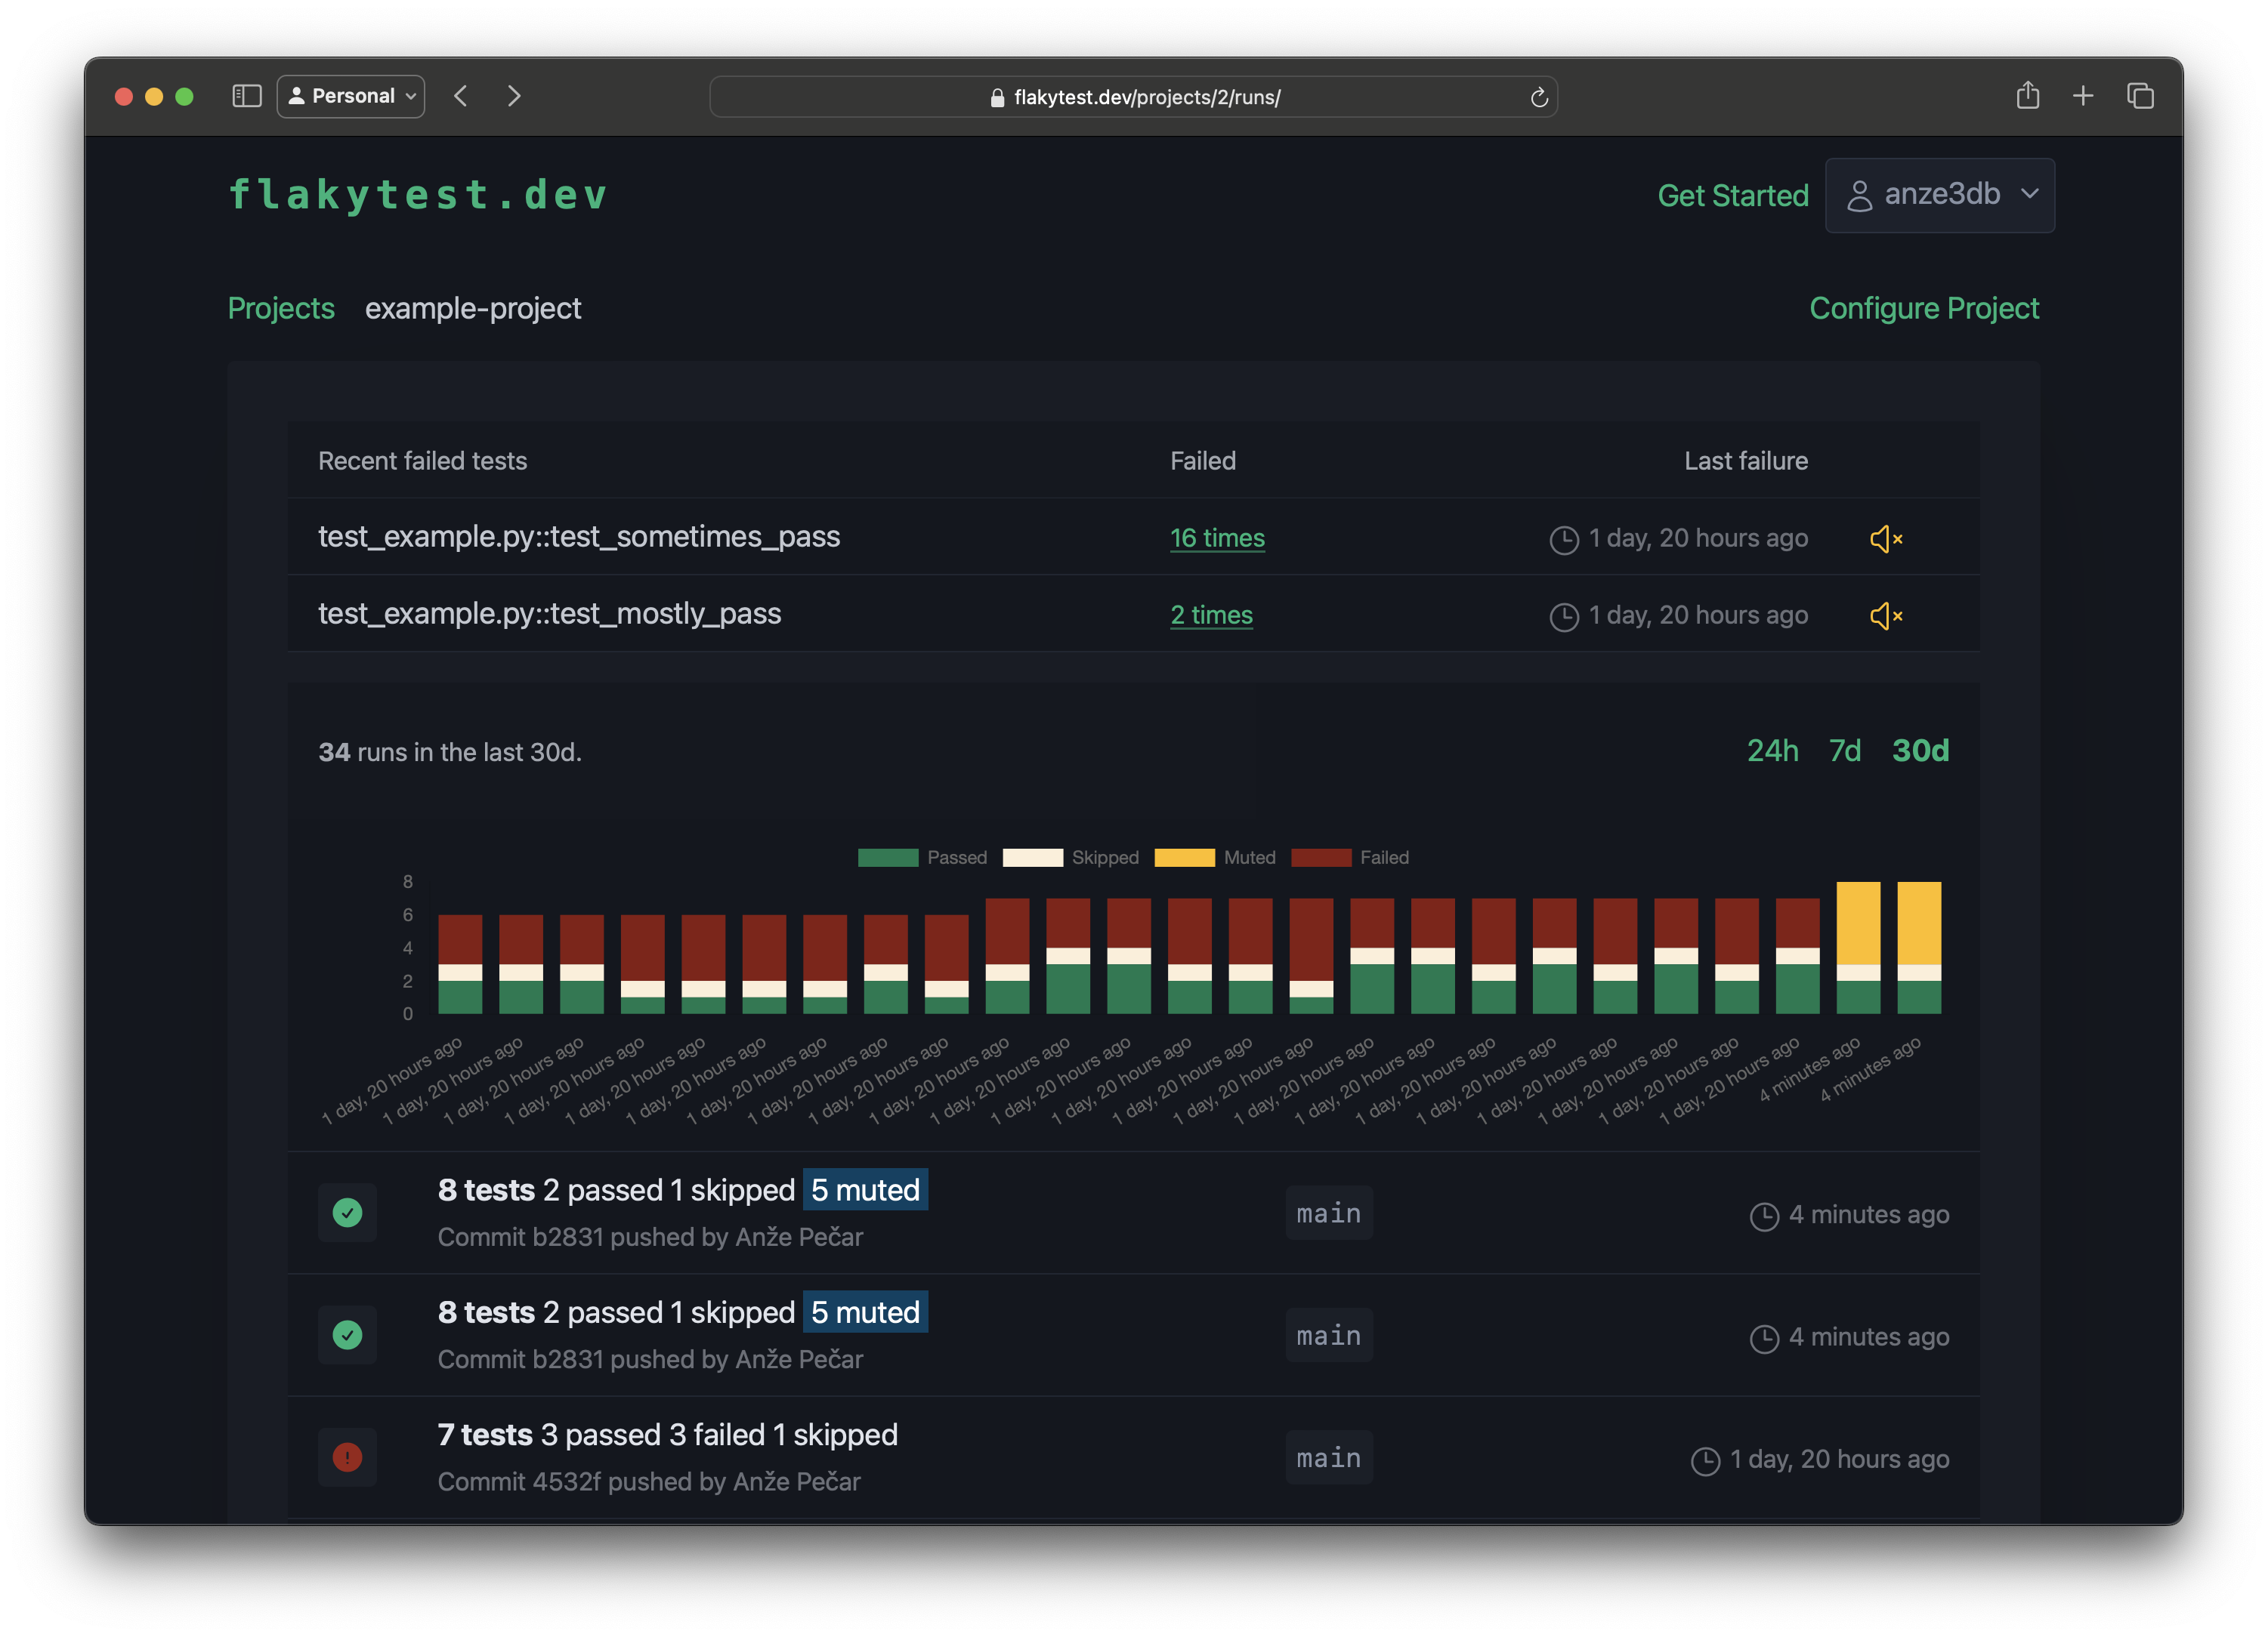Click the main branch tag on first run
Screen dimensions: 2268x1637
point(1329,1212)
